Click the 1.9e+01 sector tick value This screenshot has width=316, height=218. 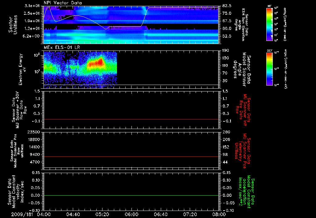coord(32,21)
